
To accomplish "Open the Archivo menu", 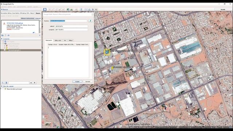I will point(4,7).
